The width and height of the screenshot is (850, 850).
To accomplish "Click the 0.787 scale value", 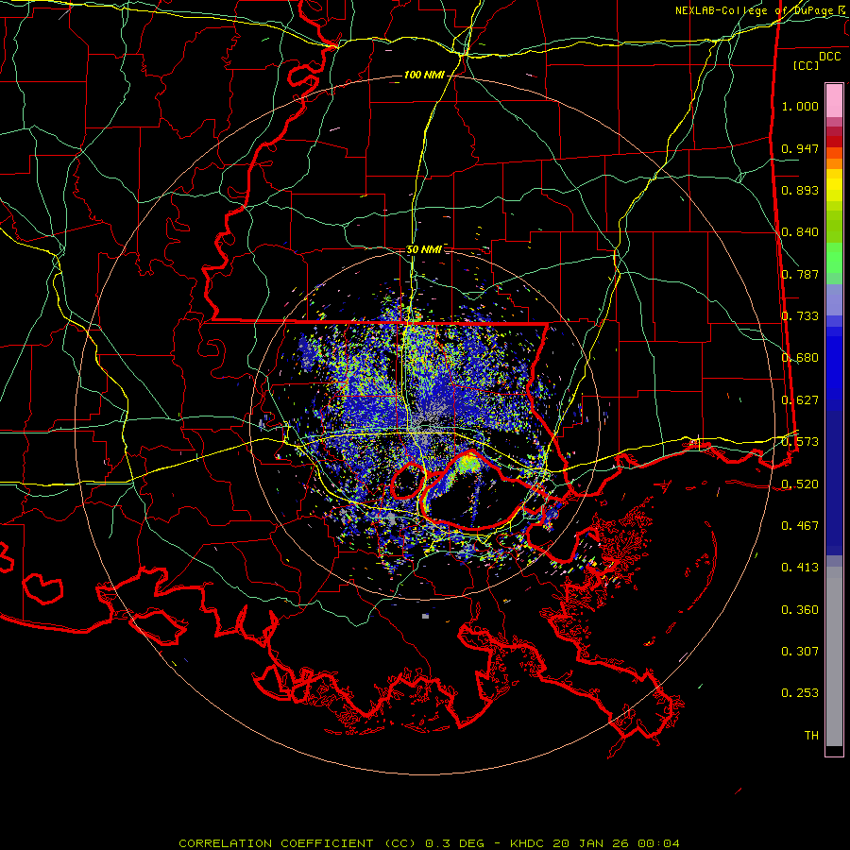I will pos(800,274).
